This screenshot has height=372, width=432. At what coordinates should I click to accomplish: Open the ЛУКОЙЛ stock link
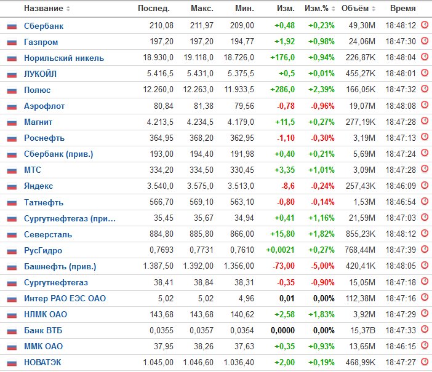(40, 74)
